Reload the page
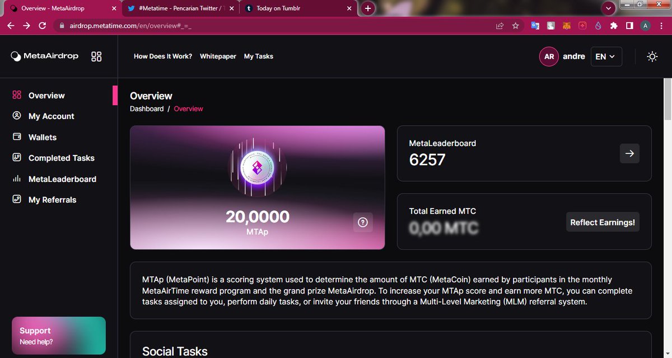672x358 pixels. 43,26
